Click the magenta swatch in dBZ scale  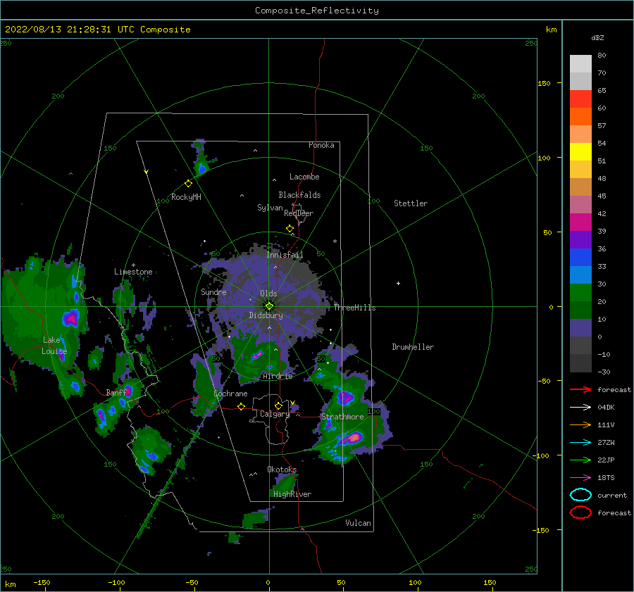[x=580, y=222]
